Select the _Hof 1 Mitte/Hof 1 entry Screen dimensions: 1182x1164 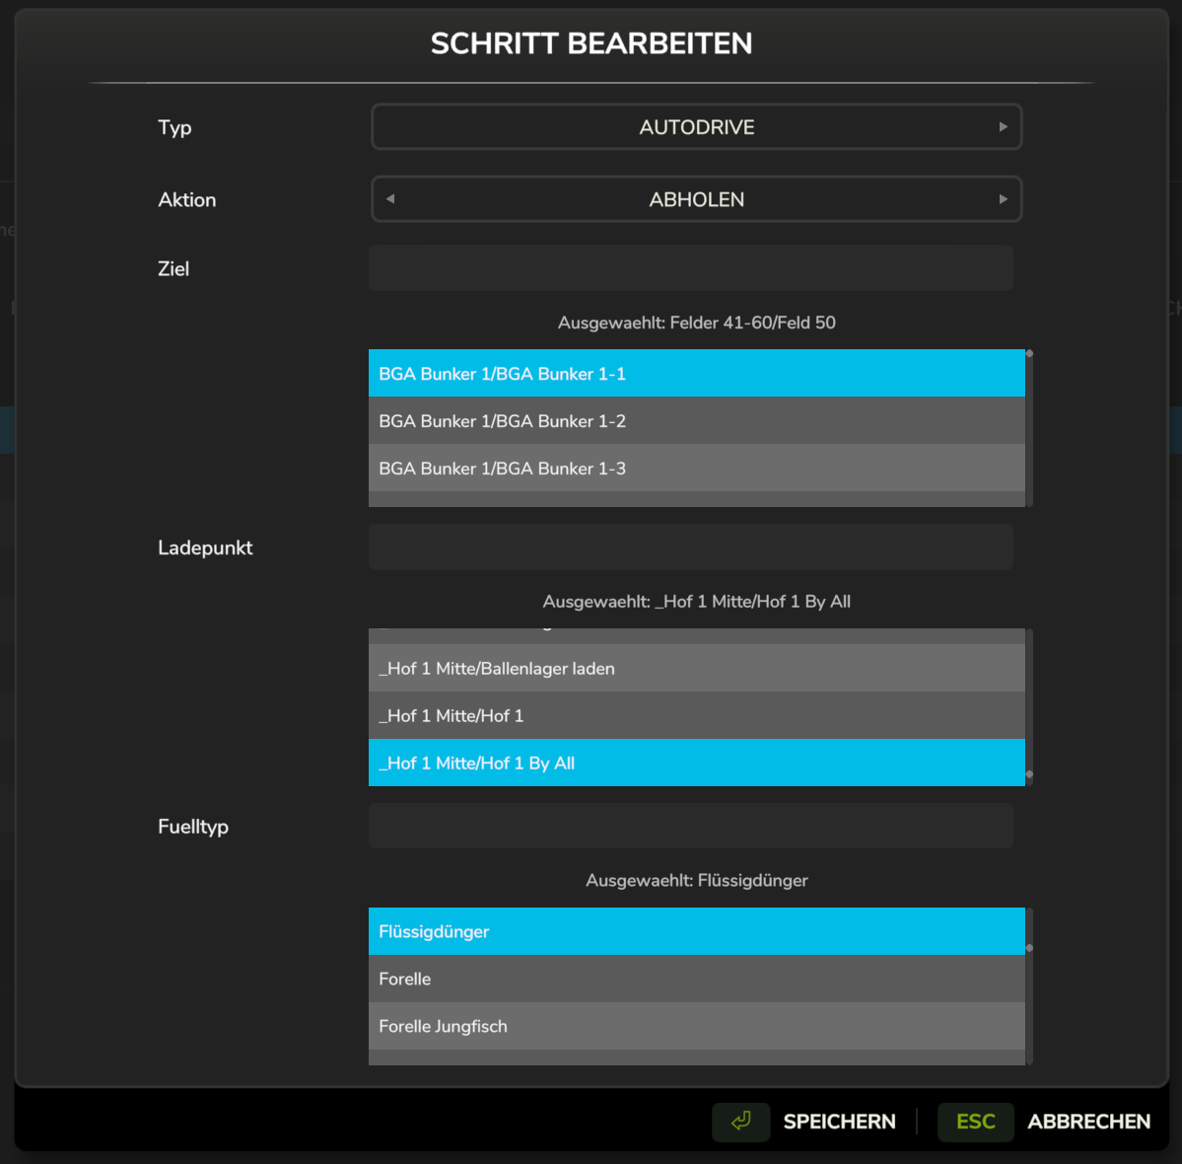697,715
